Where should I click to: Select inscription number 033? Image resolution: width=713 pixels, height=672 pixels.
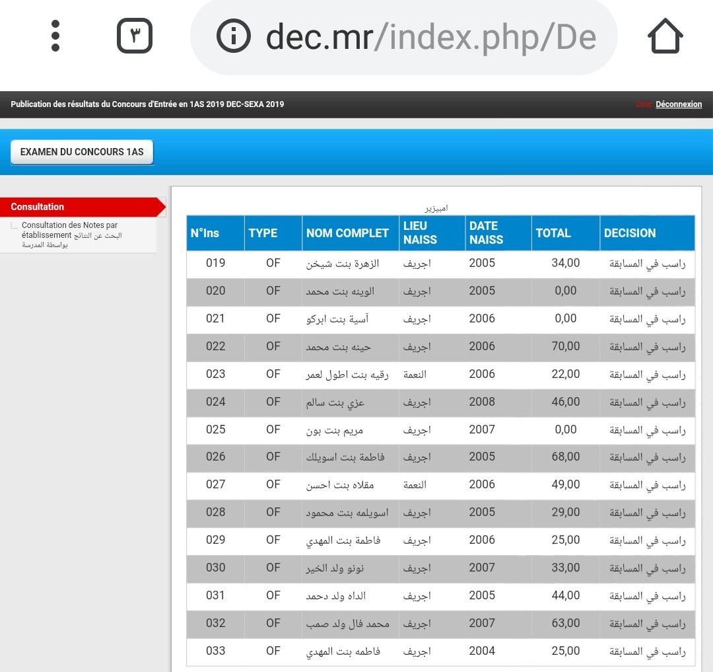point(215,651)
